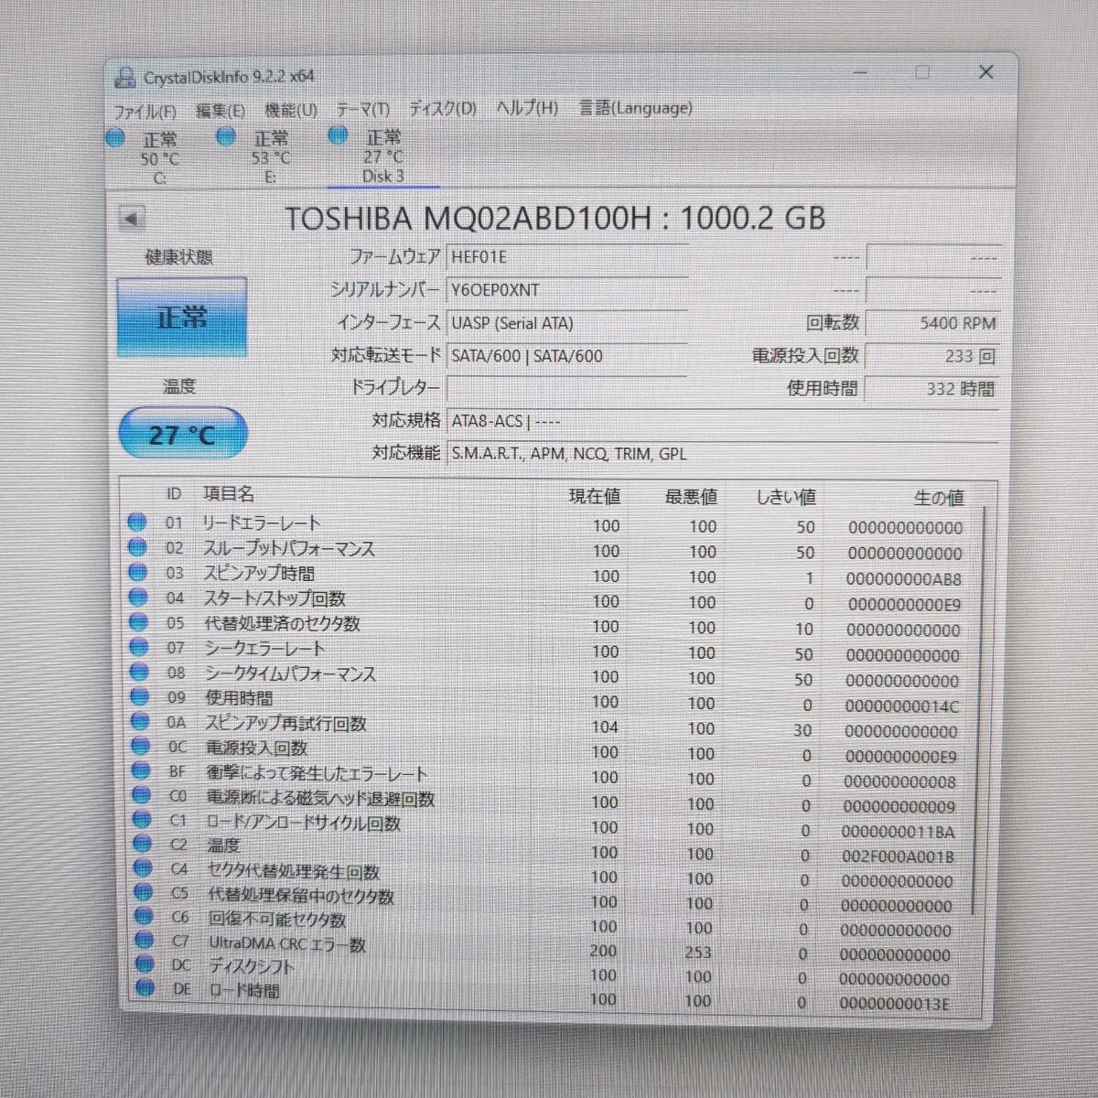Image resolution: width=1098 pixels, height=1098 pixels.
Task: Click the 5400 RPM rotation value
Action: point(931,323)
